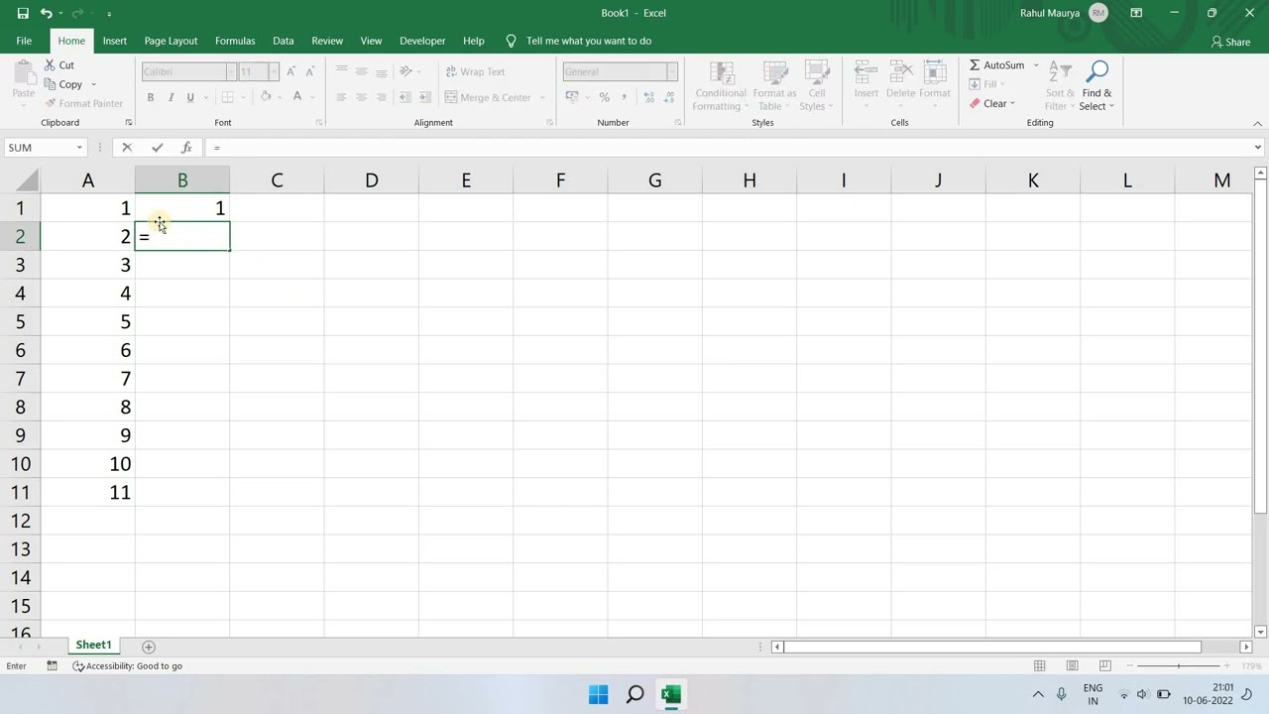Click the Cut scissors icon
Viewport: 1269px width, 714px height.
48,65
